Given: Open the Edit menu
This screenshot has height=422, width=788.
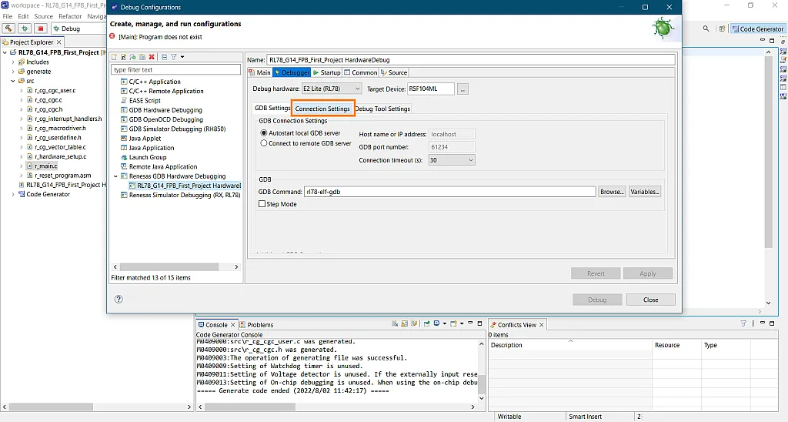Looking at the screenshot, I should [23, 16].
